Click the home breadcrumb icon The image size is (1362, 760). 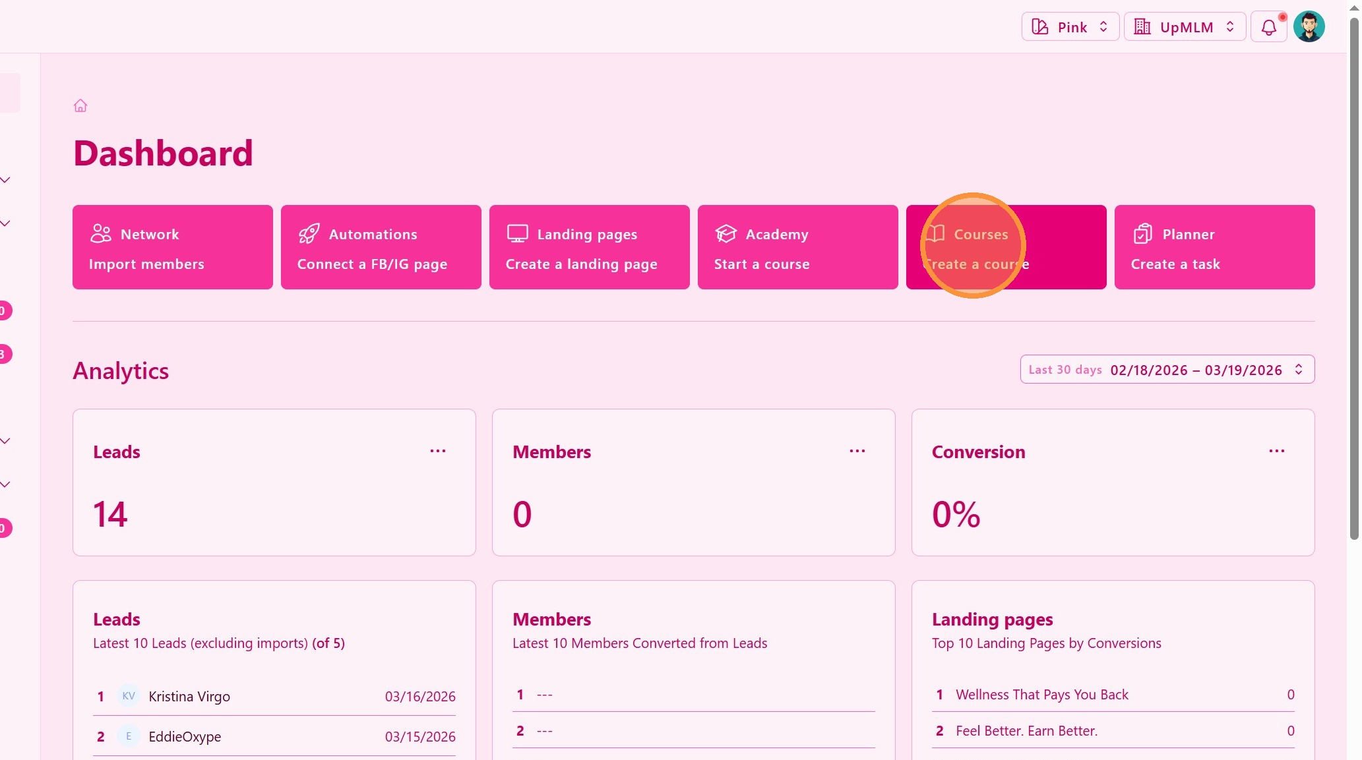[x=80, y=105]
